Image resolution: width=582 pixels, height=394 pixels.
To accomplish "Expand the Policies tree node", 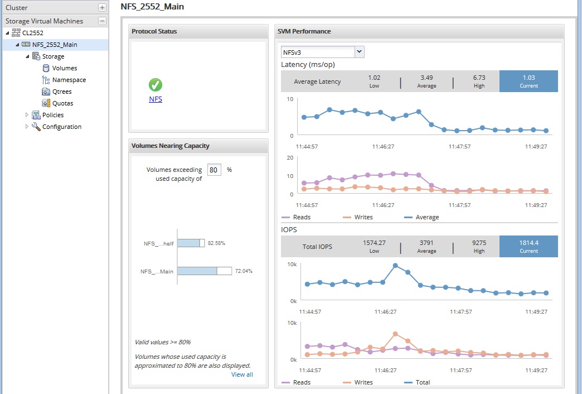I will pos(27,115).
